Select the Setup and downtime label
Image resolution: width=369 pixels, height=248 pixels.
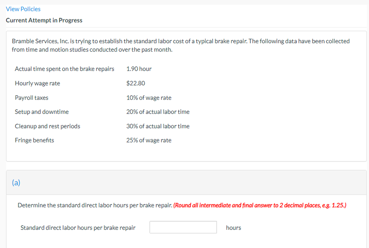41,112
